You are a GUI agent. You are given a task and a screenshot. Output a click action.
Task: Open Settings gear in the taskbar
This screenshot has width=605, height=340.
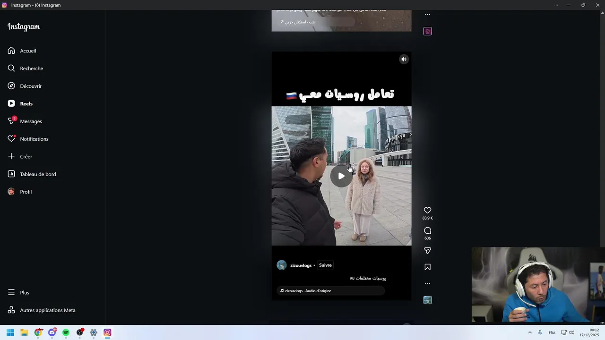tap(94, 332)
